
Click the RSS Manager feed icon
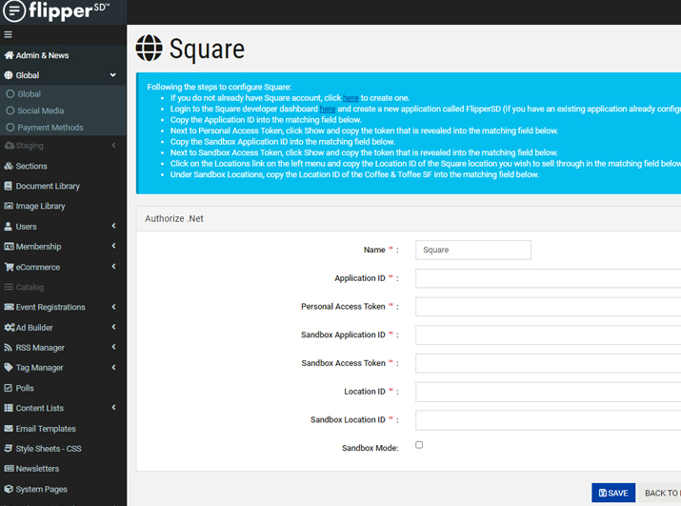coord(9,347)
